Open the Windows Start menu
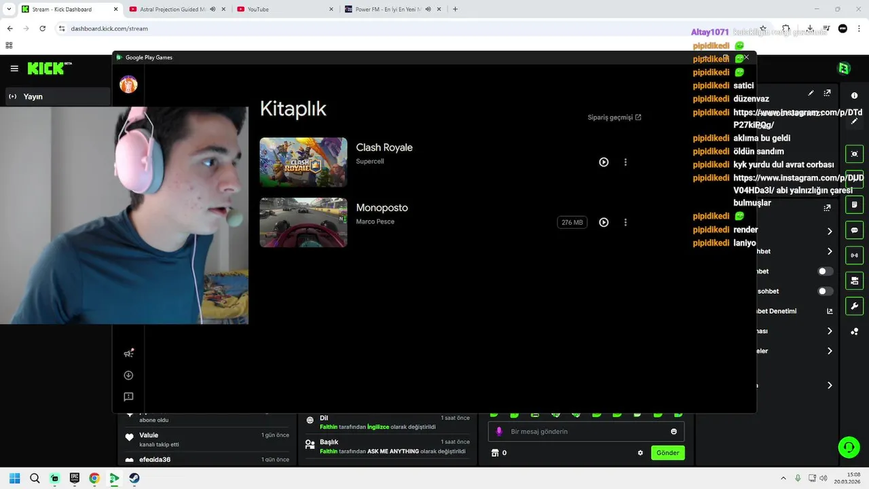The width and height of the screenshot is (869, 489). [x=14, y=478]
